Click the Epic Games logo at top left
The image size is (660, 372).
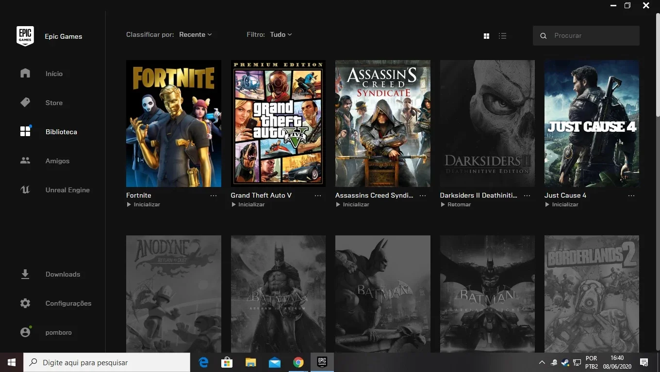(x=25, y=36)
